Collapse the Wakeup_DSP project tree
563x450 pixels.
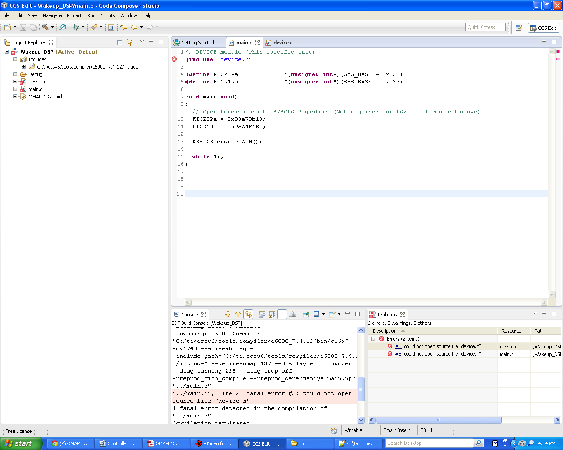tap(7, 52)
